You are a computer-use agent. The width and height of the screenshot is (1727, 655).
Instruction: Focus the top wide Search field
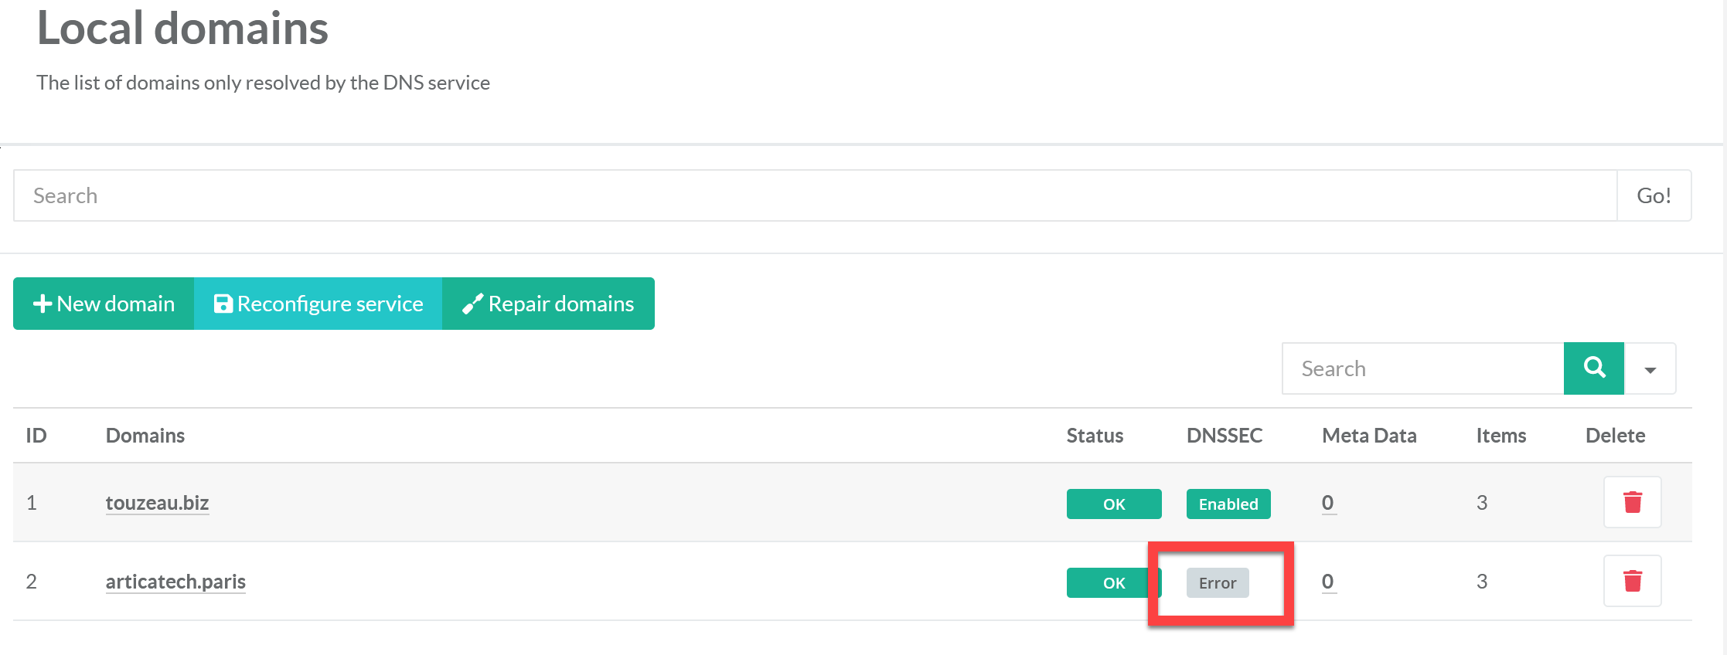click(815, 195)
